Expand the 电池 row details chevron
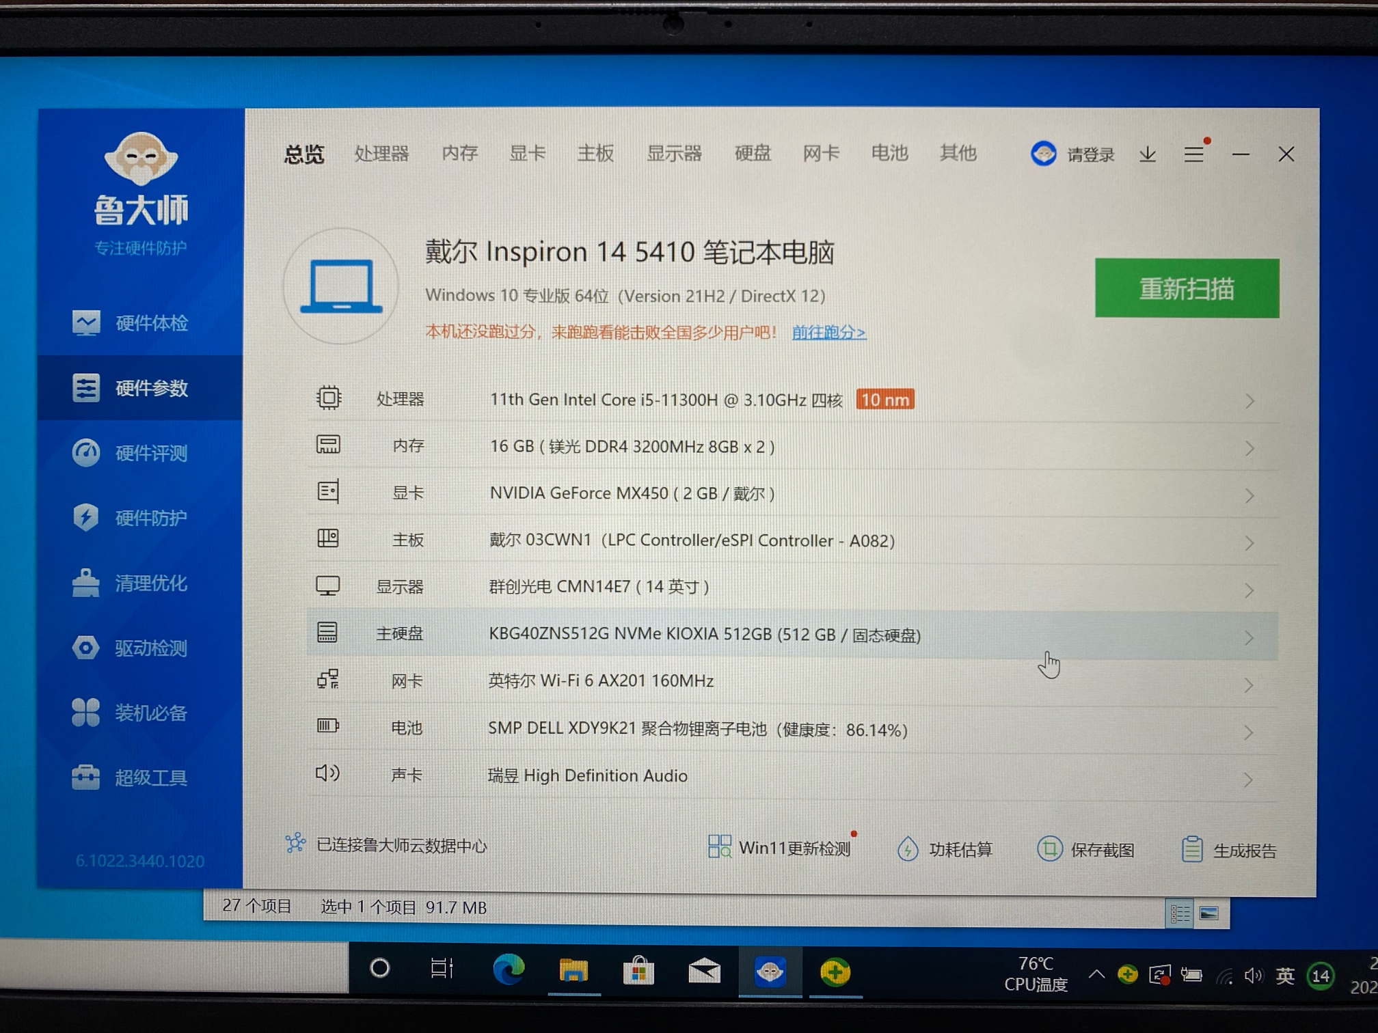Screen dimensions: 1378x1033 pyautogui.click(x=1249, y=732)
